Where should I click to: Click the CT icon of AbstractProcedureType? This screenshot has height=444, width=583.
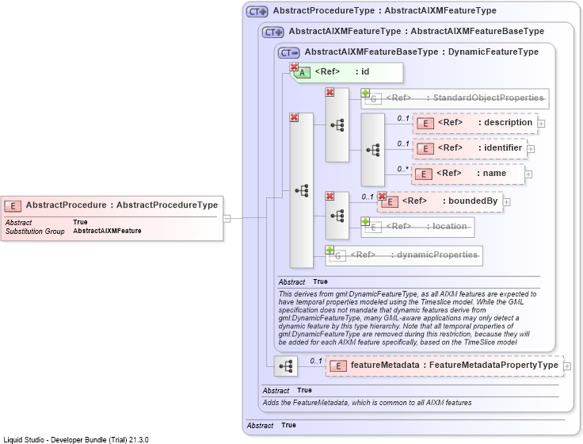click(x=257, y=12)
